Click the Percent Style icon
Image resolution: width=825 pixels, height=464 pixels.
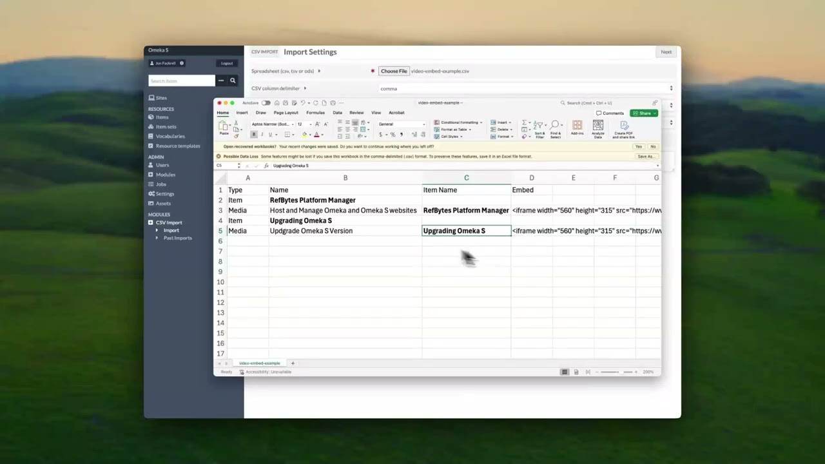pos(393,135)
